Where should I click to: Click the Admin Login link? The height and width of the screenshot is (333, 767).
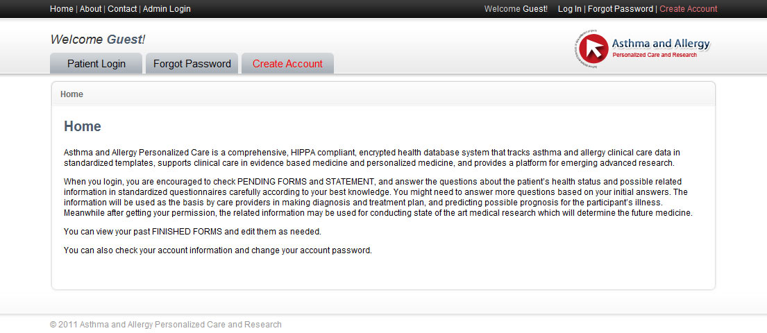[x=167, y=9]
